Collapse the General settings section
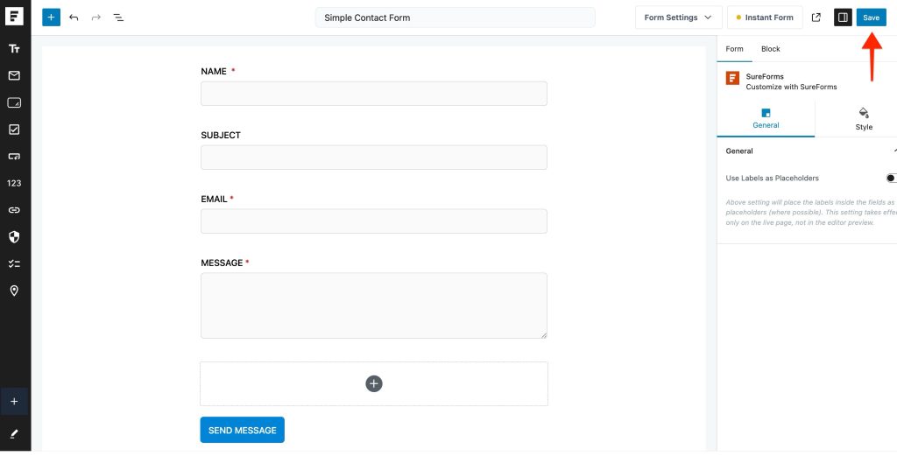Screen dimensions: 897x456 point(893,151)
